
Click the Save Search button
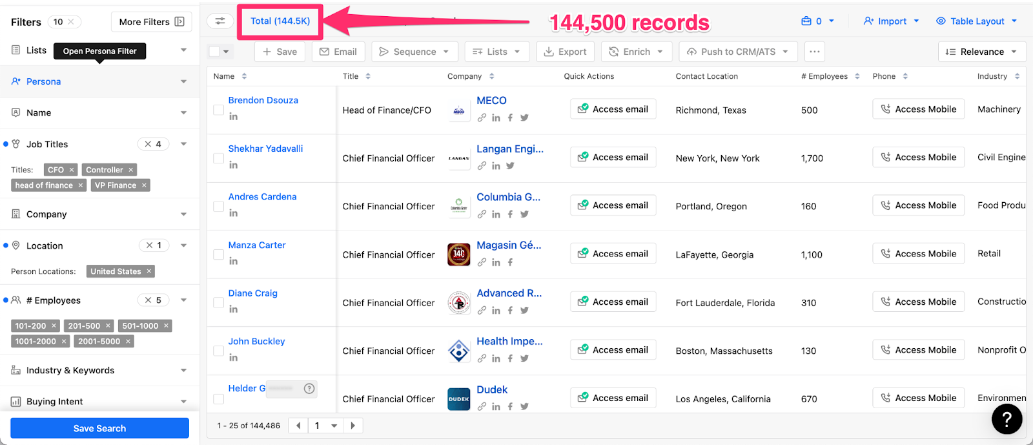99,428
